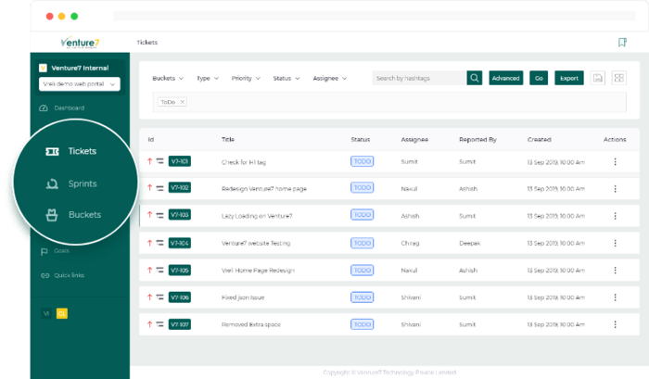This screenshot has width=649, height=379.
Task: Open Quick links in the sidebar
Action: pos(62,275)
